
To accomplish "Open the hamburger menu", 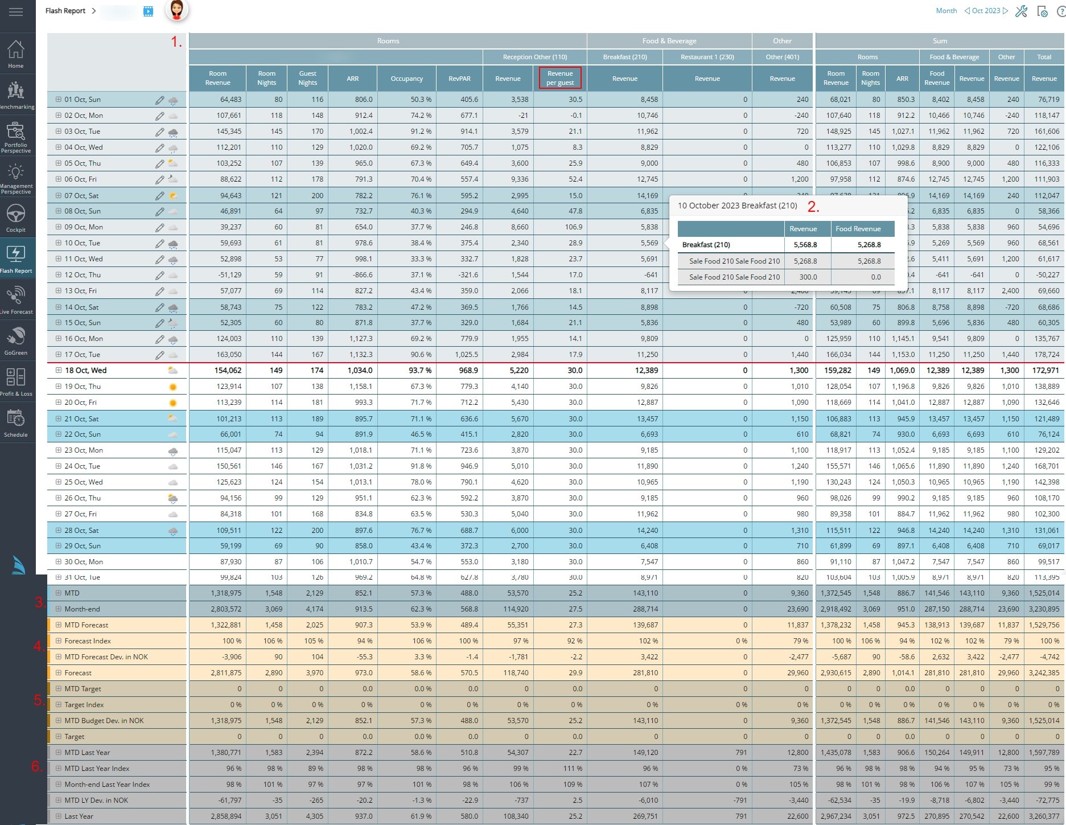I will [17, 12].
